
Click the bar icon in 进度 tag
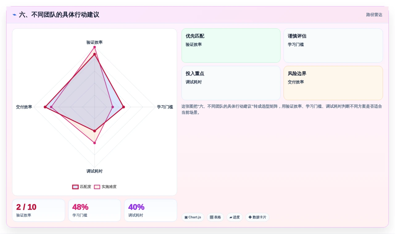[x=231, y=217]
